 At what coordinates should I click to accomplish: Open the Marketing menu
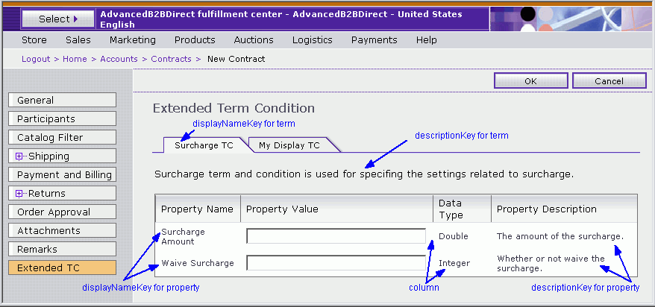(132, 40)
